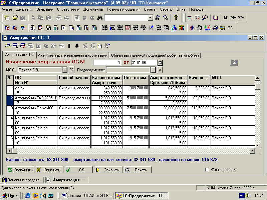Screen dimensions: 267x200
Task: Click the new row icon in document toolbar
Action: coord(7,46)
